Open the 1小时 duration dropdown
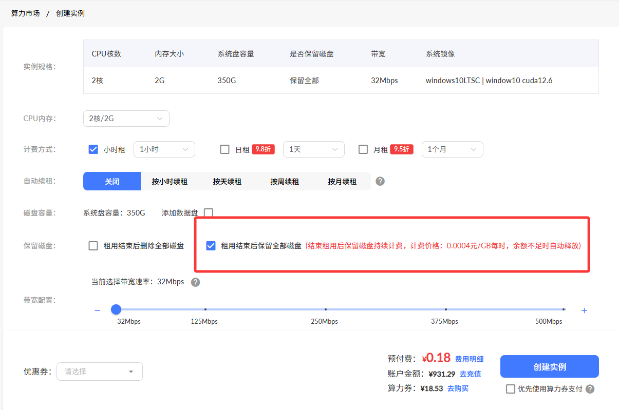The width and height of the screenshot is (619, 410). pyautogui.click(x=164, y=149)
